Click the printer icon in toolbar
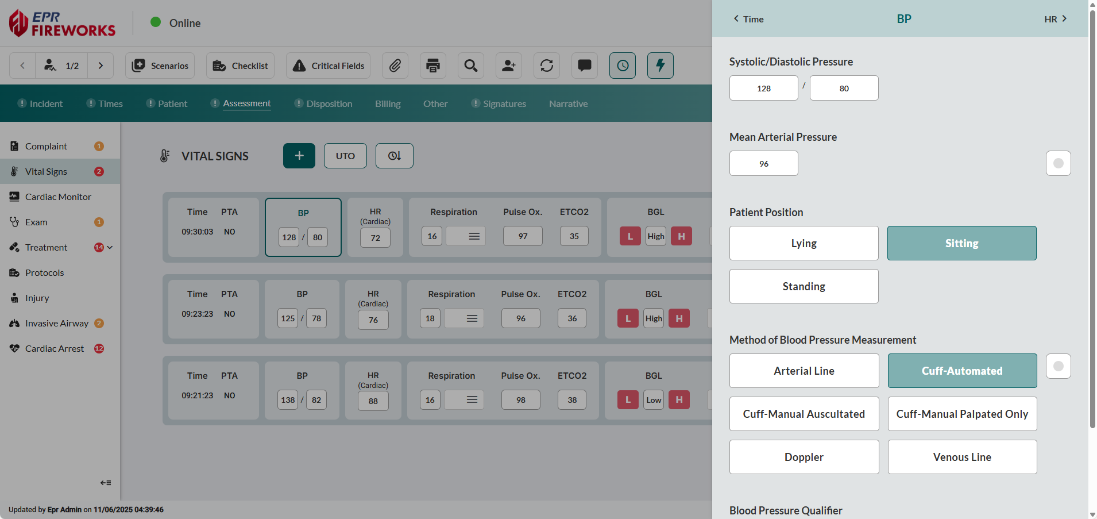Image resolution: width=1097 pixels, height=519 pixels. pyautogui.click(x=433, y=66)
